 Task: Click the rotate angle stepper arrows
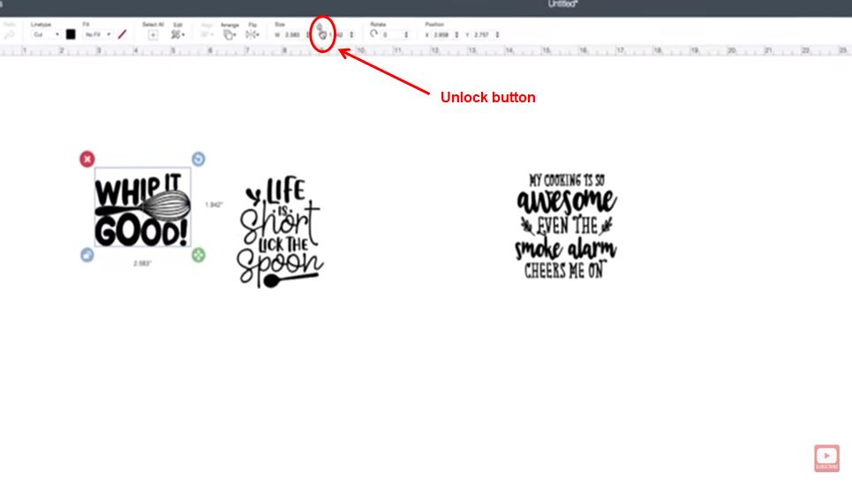tap(406, 34)
